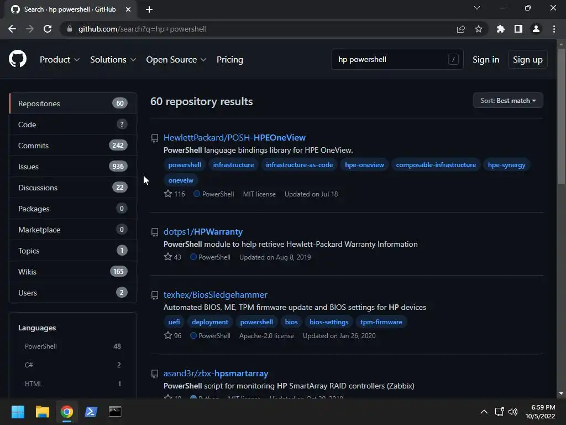The width and height of the screenshot is (566, 425).
Task: Select the Repositories filter
Action: pos(73,103)
